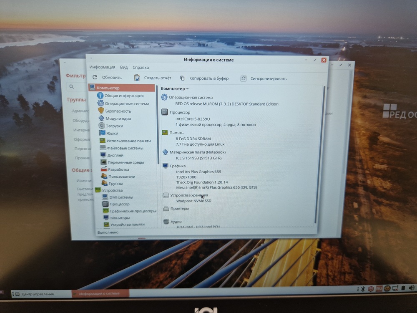Select the Компьютер tree node
This screenshot has height=313, width=417.
tap(122, 88)
